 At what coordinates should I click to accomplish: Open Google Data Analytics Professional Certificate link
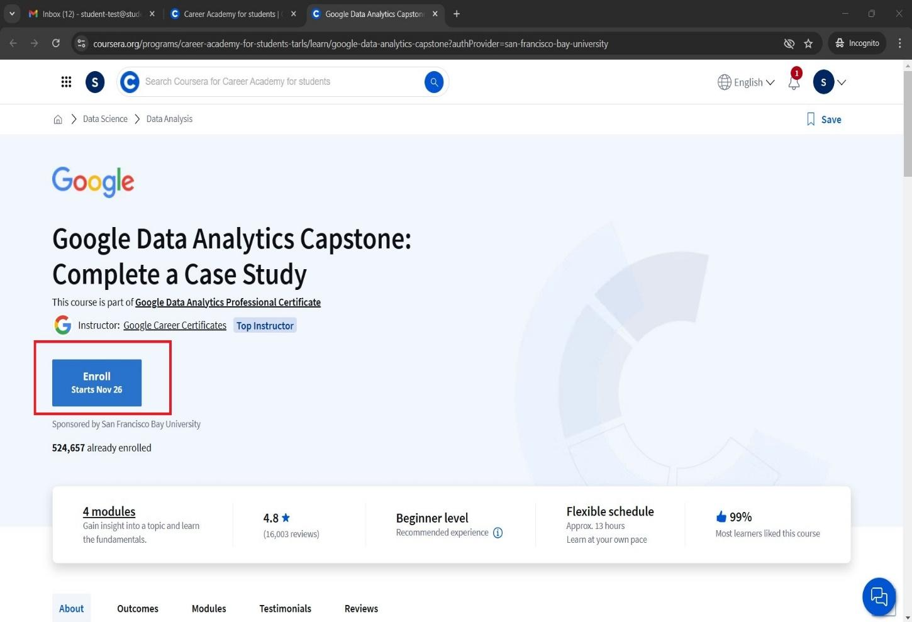(228, 303)
